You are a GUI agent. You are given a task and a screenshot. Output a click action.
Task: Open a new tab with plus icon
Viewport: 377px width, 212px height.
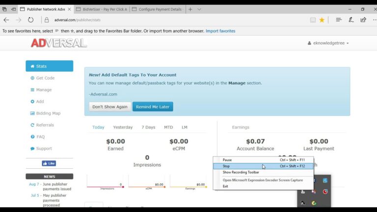click(190, 9)
